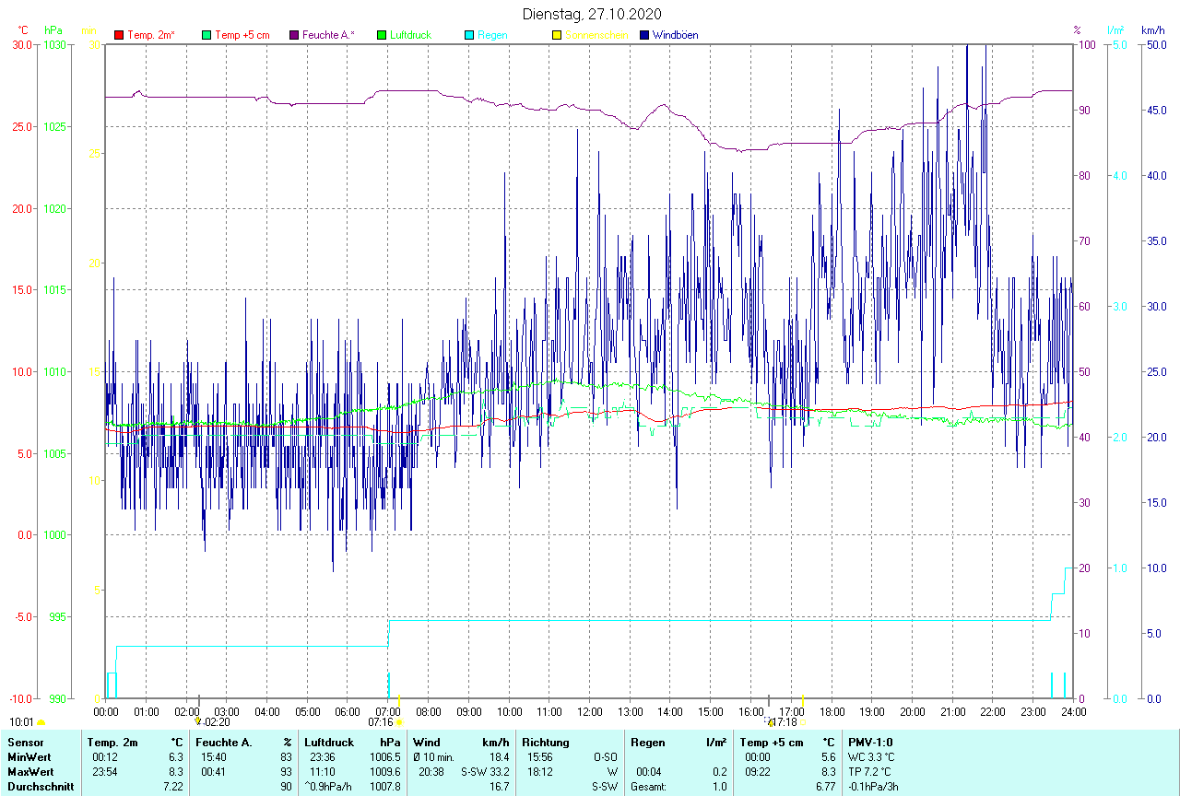Screen dimensions: 1180x796
Task: Click the °C unit label above the temperature axis
Action: tap(23, 30)
